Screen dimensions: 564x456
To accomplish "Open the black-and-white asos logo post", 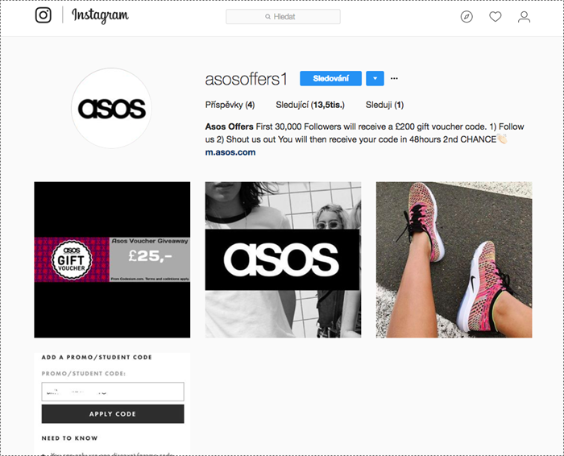I will click(x=283, y=259).
